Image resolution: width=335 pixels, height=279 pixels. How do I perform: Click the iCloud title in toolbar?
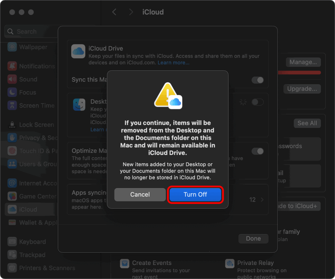pyautogui.click(x=153, y=12)
